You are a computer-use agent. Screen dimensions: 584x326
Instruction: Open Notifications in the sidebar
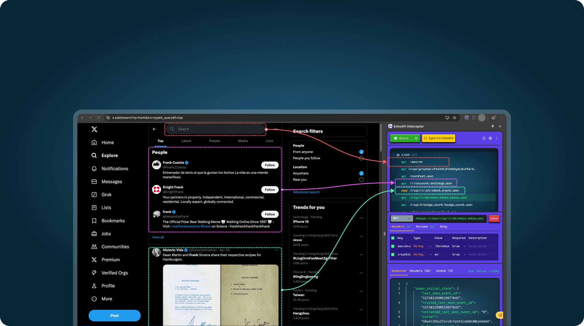110,169
